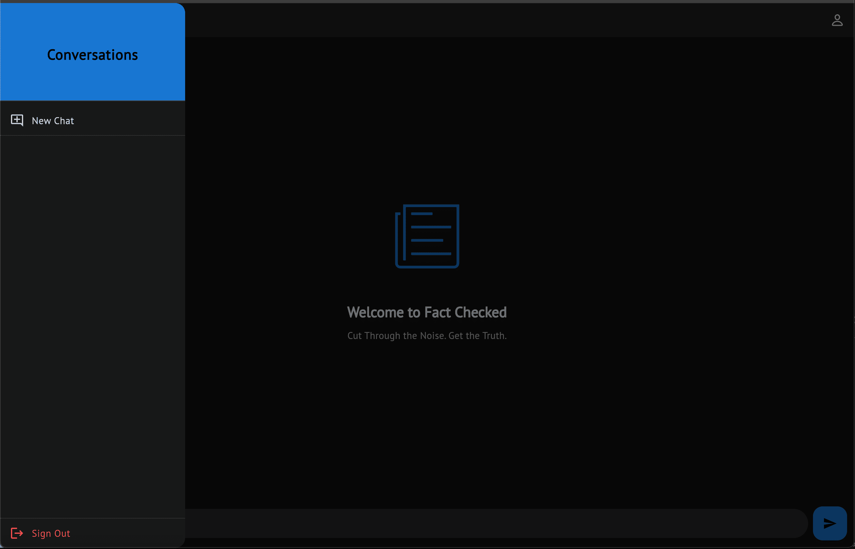Screen dimensions: 855x549
Task: Click the Welcome to Fact Checked heading
Action: (x=427, y=312)
